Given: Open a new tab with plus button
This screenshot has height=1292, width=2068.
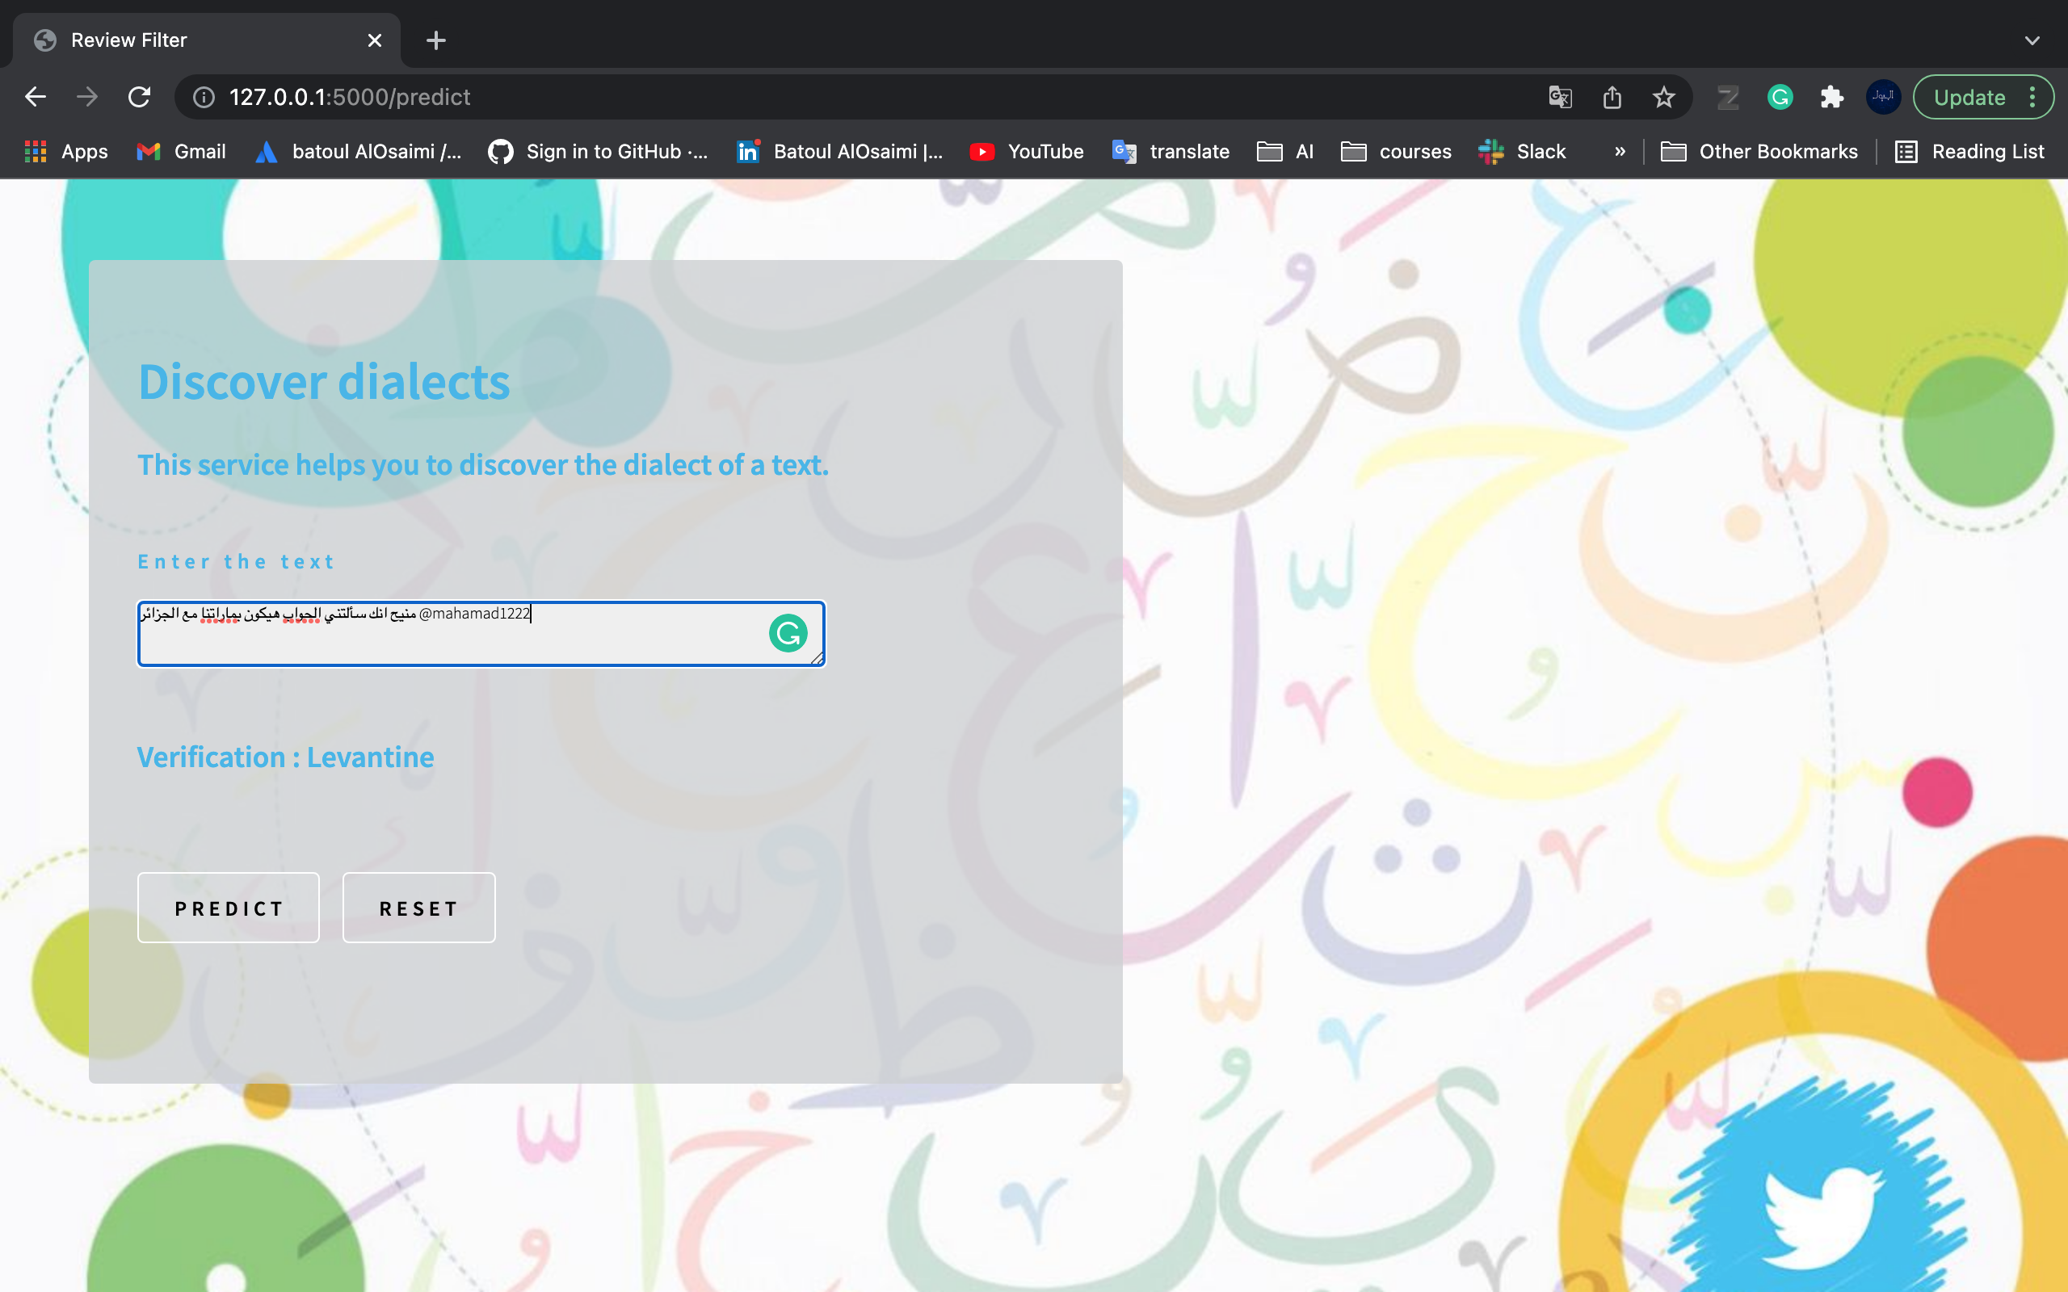Looking at the screenshot, I should coord(436,40).
